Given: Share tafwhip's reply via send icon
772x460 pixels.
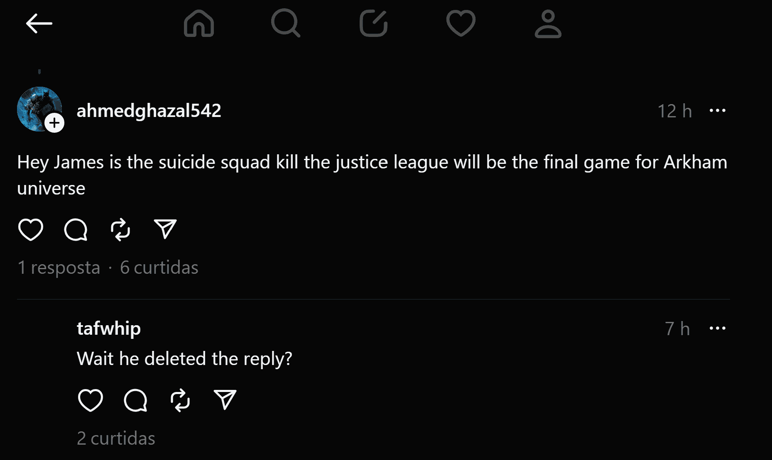Looking at the screenshot, I should tap(225, 400).
